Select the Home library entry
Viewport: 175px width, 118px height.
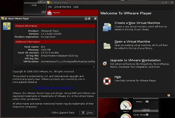pos(72,12)
